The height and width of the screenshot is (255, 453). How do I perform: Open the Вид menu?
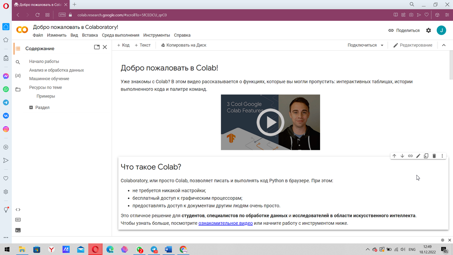pos(74,35)
